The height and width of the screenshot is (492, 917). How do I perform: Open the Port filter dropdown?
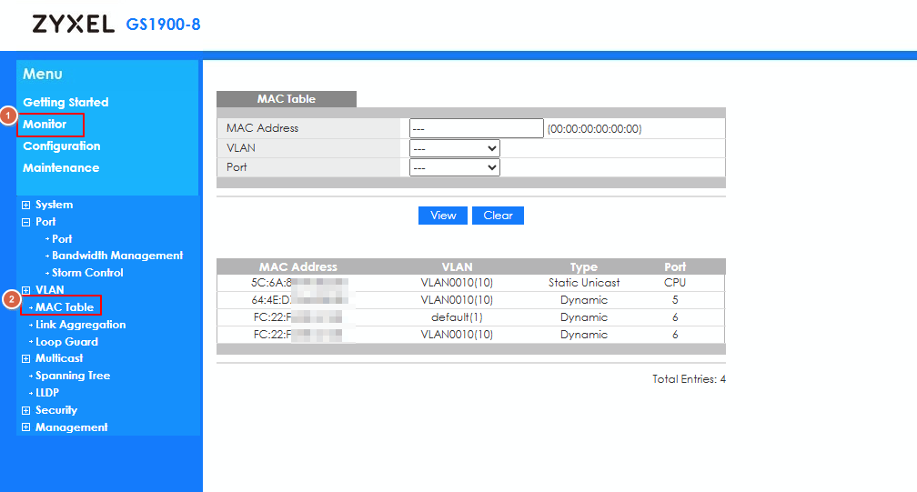455,167
